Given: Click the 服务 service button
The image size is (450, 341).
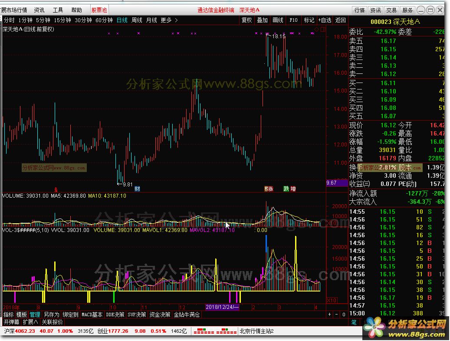Looking at the screenshot, I should 407,10.
